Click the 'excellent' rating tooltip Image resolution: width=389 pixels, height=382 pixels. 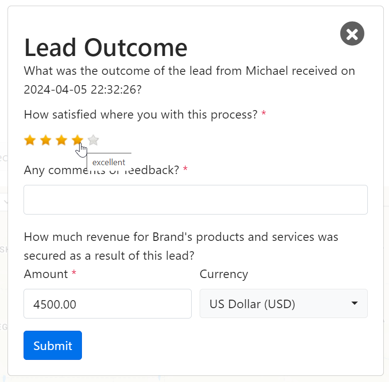click(x=109, y=162)
